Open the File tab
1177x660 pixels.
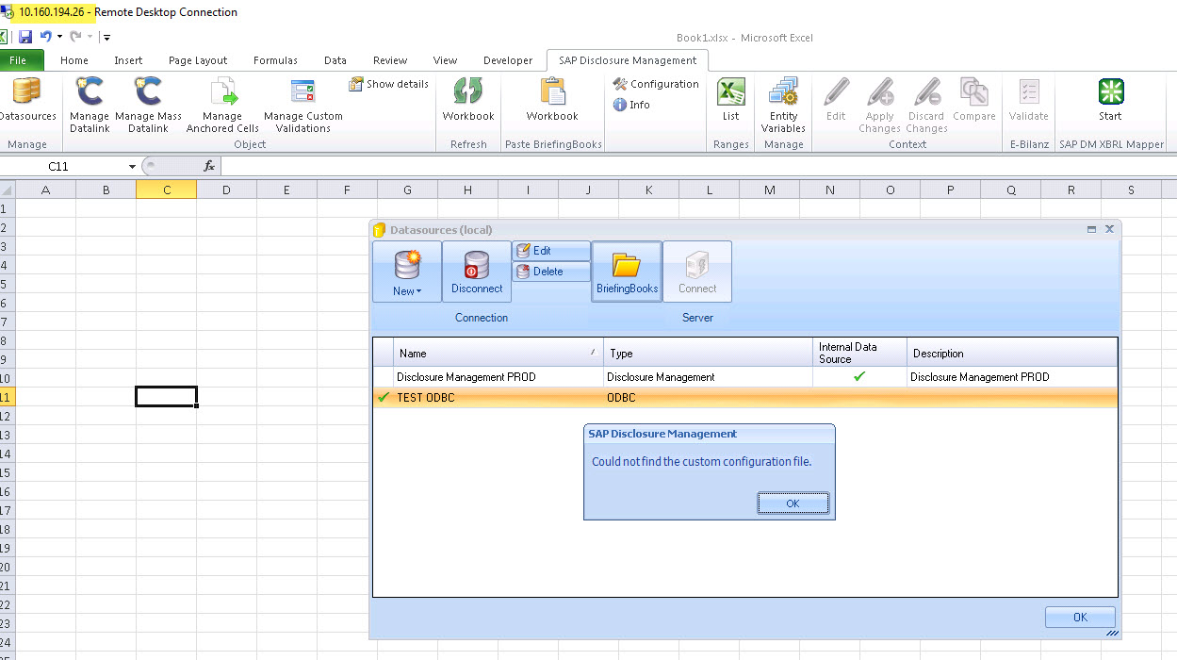tap(19, 60)
